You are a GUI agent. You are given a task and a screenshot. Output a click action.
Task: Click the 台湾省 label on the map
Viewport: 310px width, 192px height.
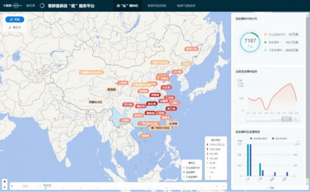click(x=174, y=124)
